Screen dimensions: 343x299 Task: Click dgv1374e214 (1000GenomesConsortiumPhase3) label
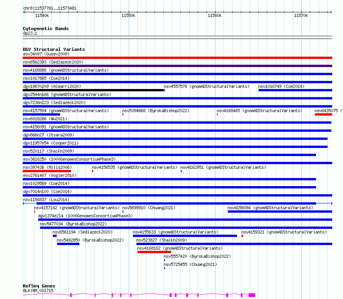85,216
